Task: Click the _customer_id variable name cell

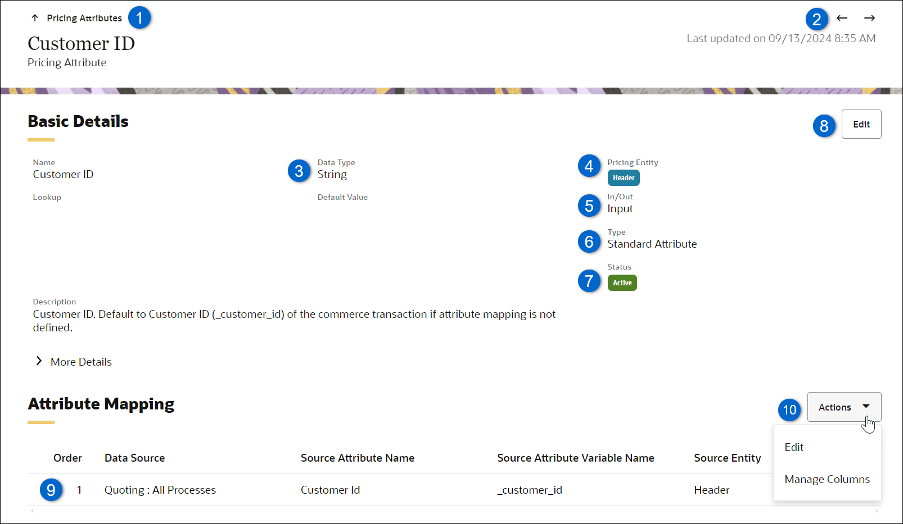Action: click(530, 490)
